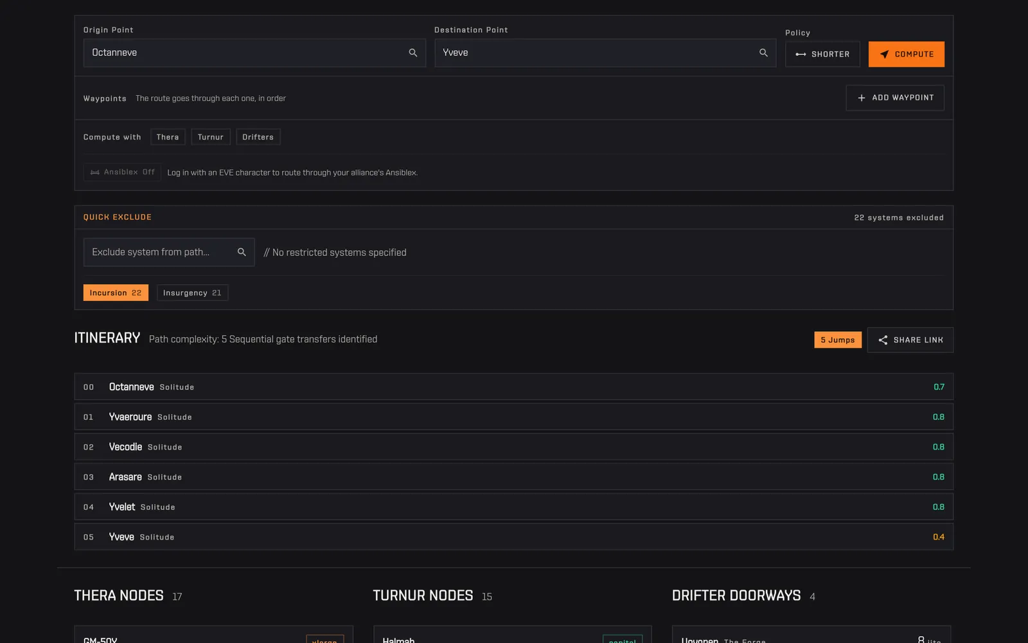Viewport: 1028px width, 643px height.
Task: Click the Quick Exclude section title
Action: pyautogui.click(x=118, y=217)
